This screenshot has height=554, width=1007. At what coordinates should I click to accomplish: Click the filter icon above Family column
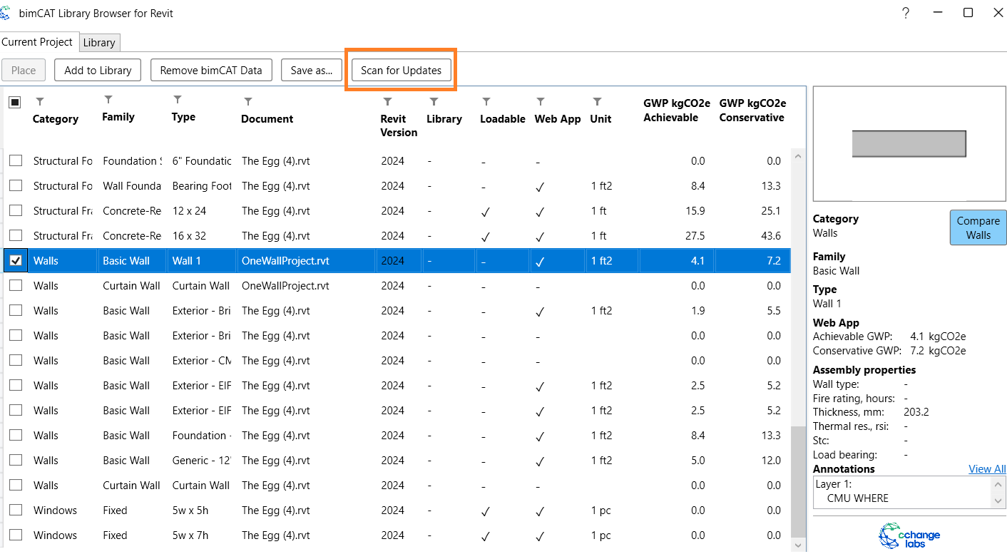tap(108, 99)
